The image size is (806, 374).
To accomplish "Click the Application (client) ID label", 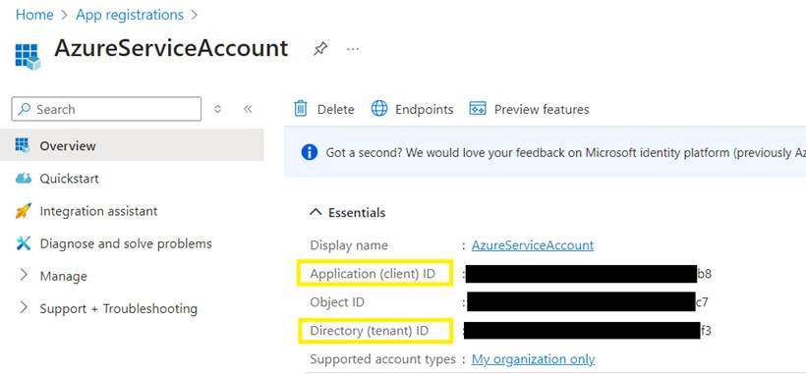I will (373, 274).
